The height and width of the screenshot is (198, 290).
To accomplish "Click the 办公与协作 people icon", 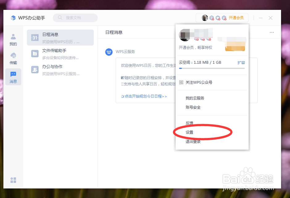I will [35, 70].
